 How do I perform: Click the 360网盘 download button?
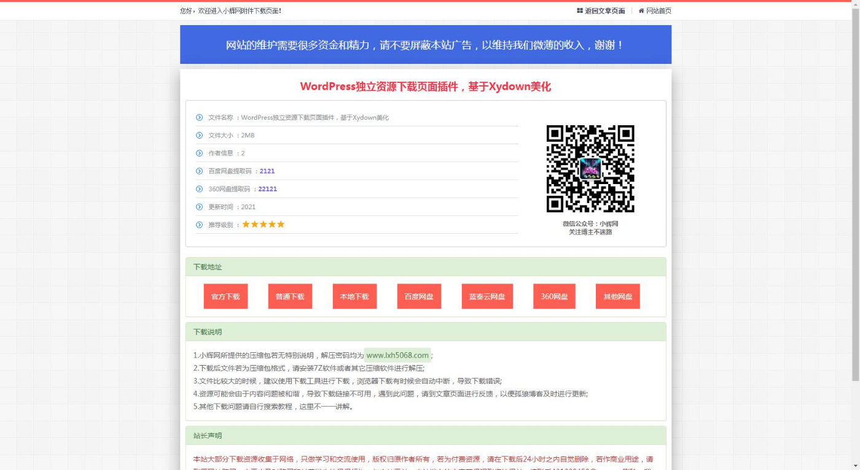tap(554, 296)
